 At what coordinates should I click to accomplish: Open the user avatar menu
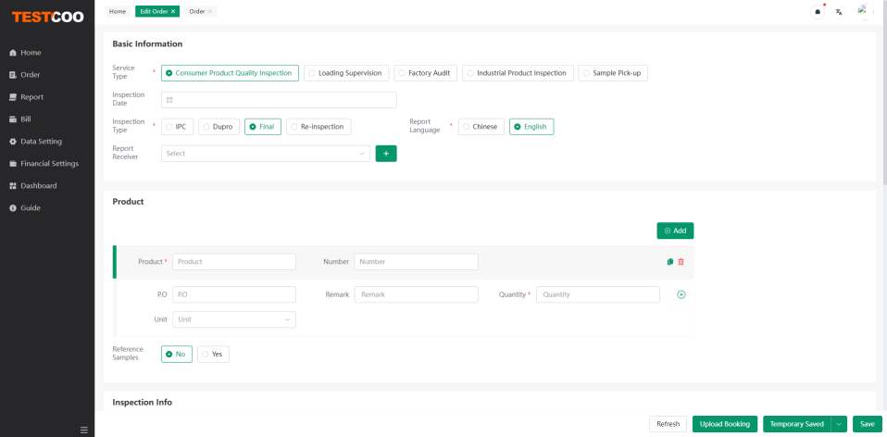click(865, 11)
